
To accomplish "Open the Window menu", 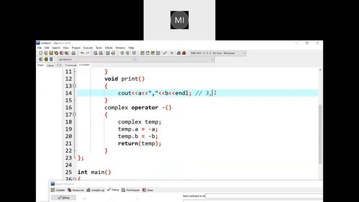I will pos(121,48).
